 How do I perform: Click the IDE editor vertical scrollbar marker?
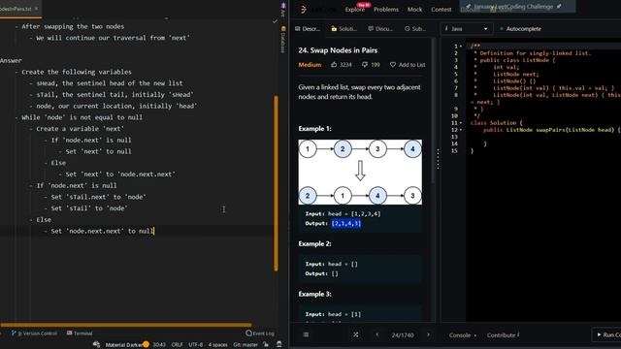pos(276,183)
